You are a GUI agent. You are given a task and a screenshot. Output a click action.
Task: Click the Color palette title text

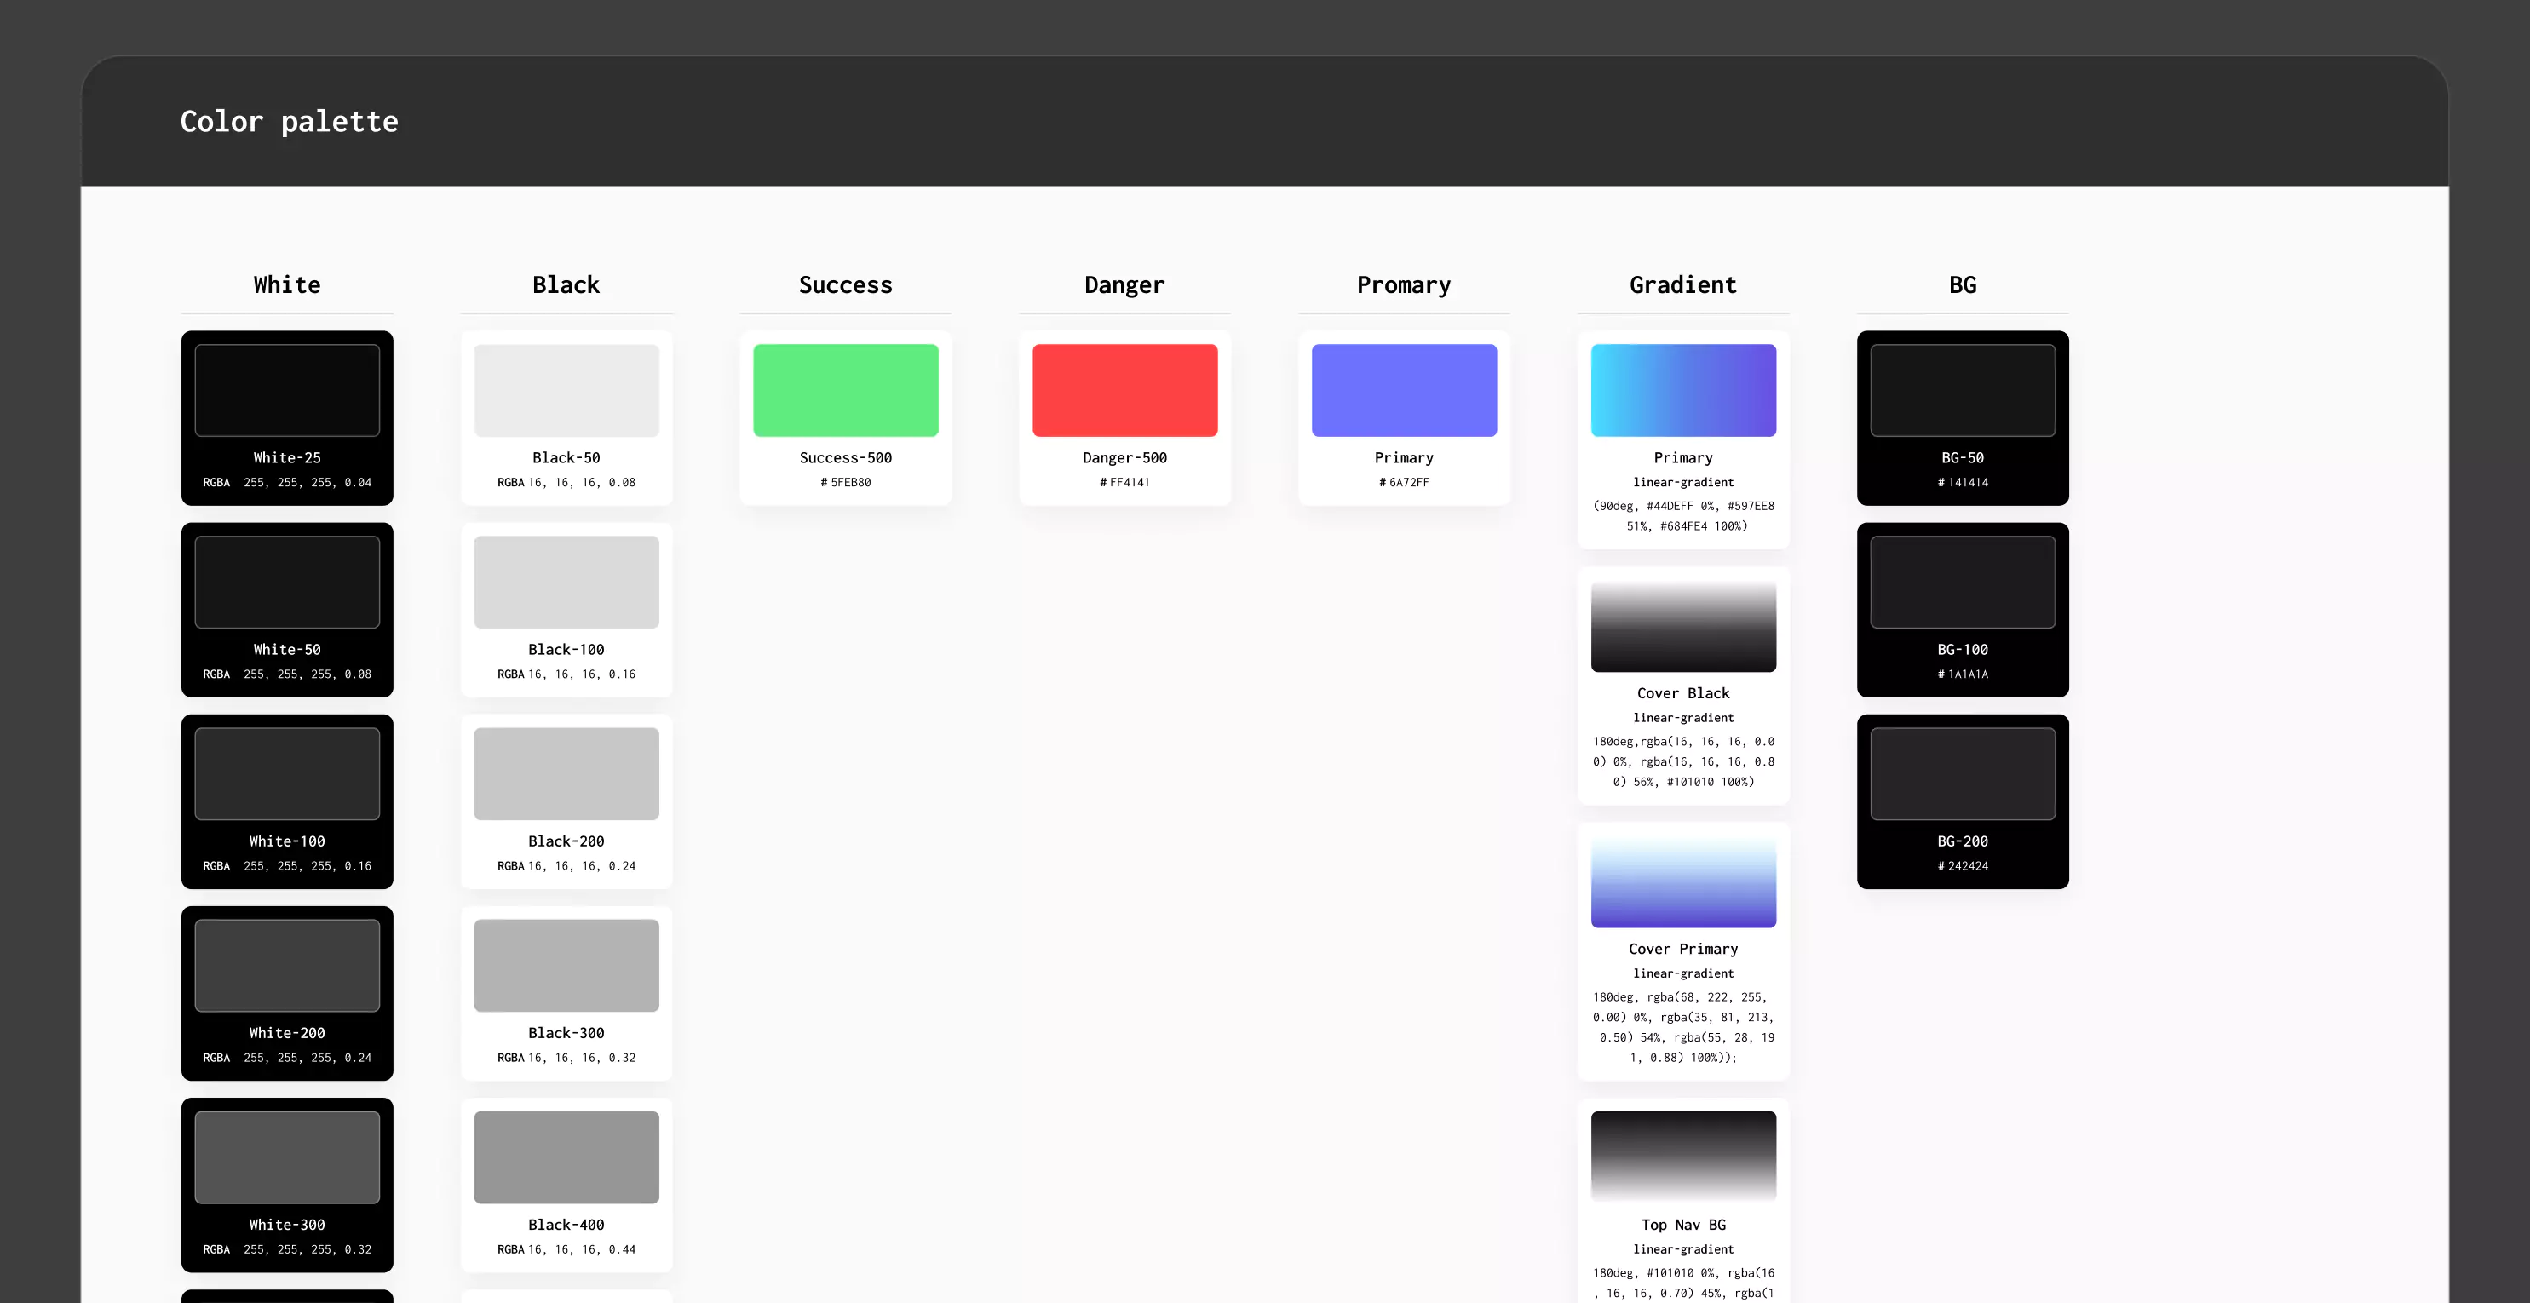(289, 121)
